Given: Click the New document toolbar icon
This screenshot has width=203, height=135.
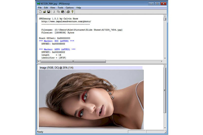Looking at the screenshot, I should point(40,12).
